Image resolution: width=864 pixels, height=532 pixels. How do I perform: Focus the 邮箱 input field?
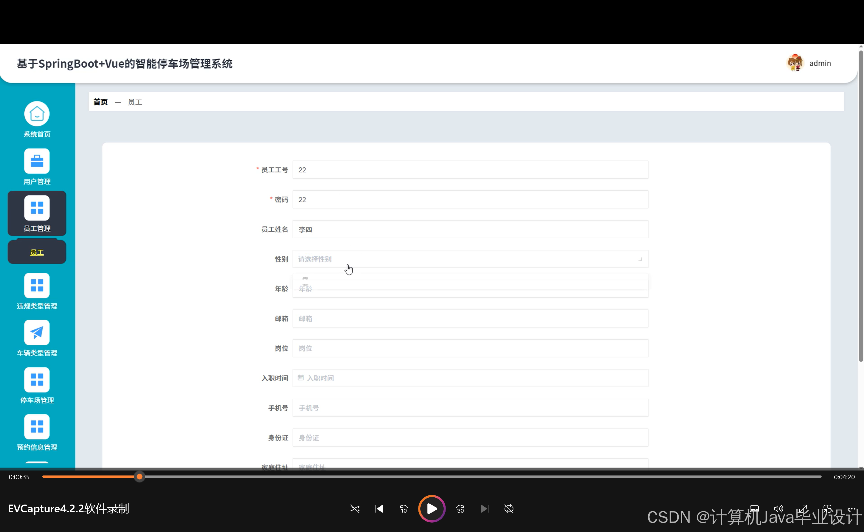coord(470,319)
